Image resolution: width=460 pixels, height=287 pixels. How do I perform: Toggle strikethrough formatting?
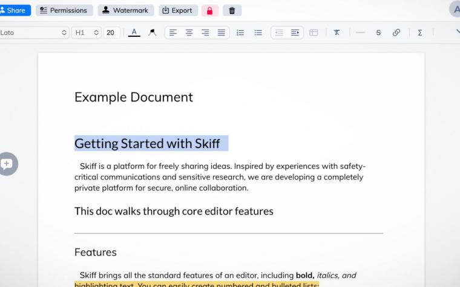click(x=378, y=33)
